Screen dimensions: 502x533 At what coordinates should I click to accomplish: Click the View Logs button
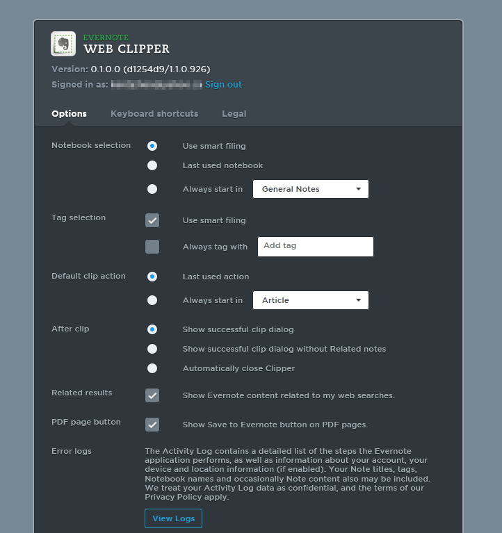(x=173, y=518)
